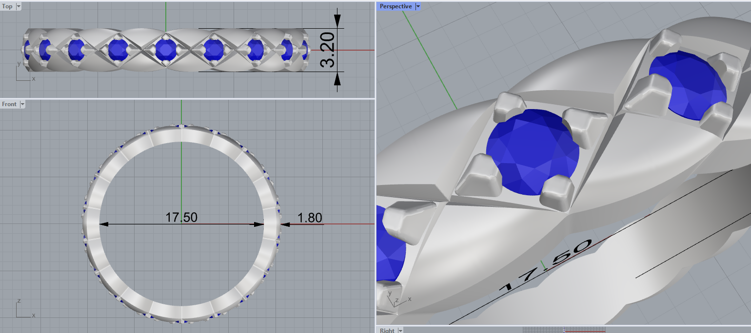Screen dimensions: 751x333
Task: Click the green Y-axis line in Perspective view
Action: 429,58
